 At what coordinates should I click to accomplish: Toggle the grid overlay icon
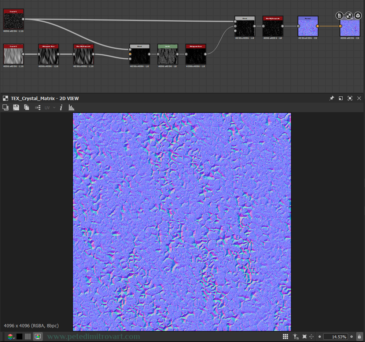pos(285,337)
